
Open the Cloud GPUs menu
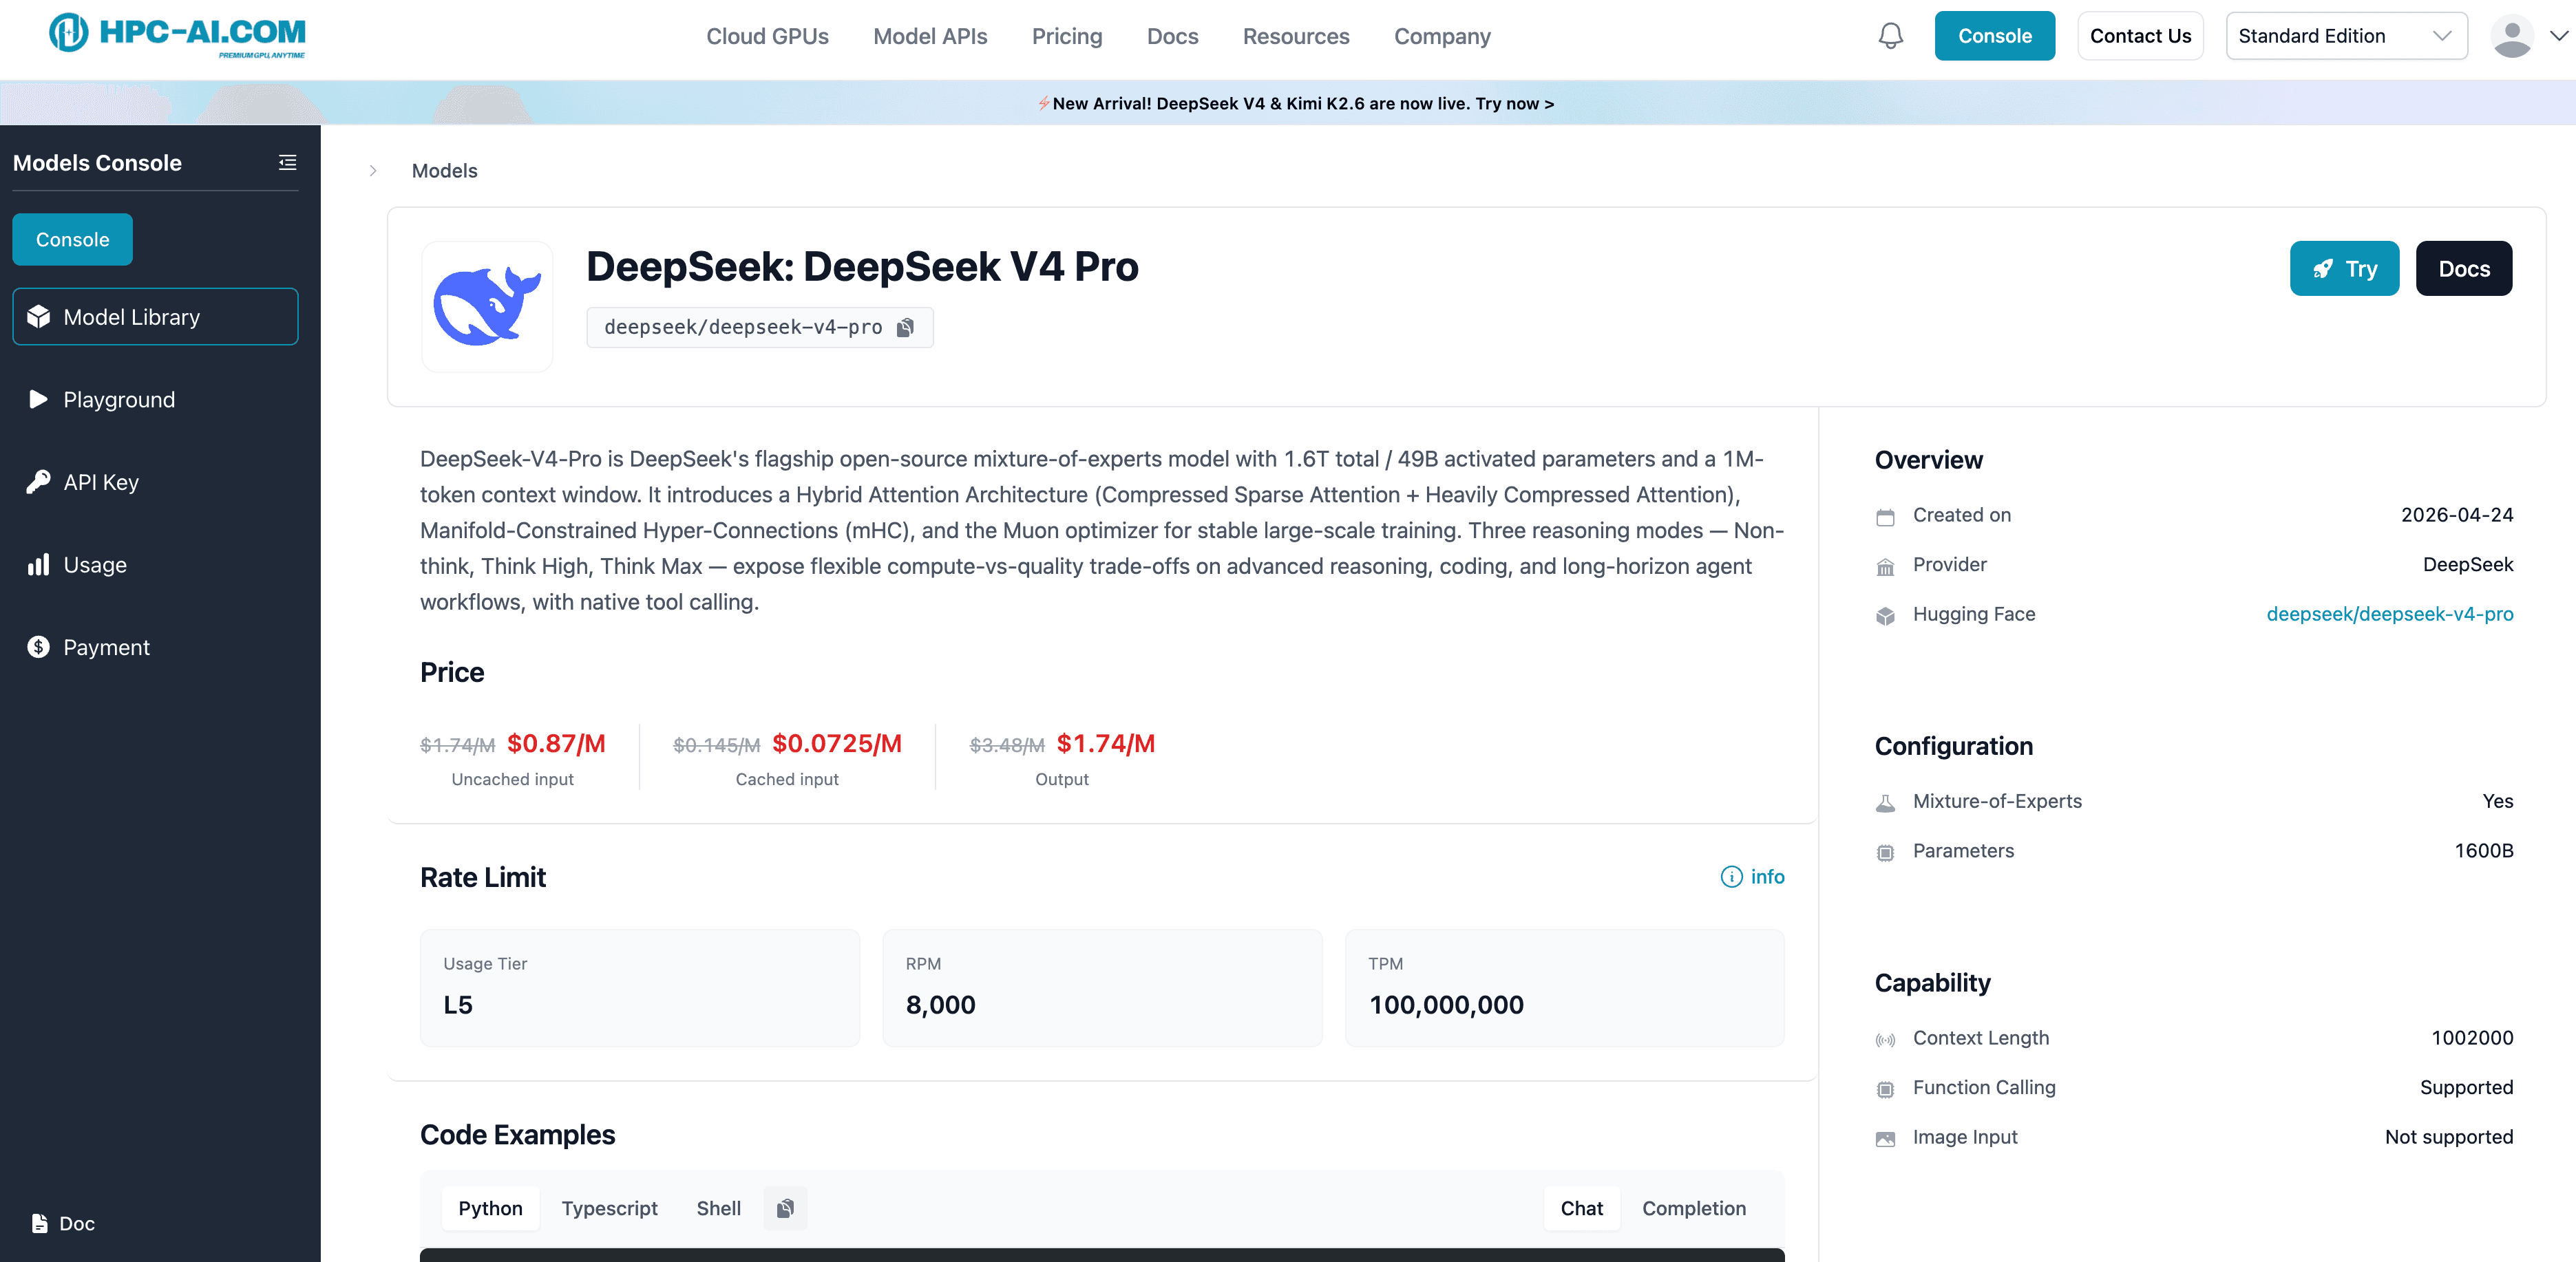[x=767, y=36]
